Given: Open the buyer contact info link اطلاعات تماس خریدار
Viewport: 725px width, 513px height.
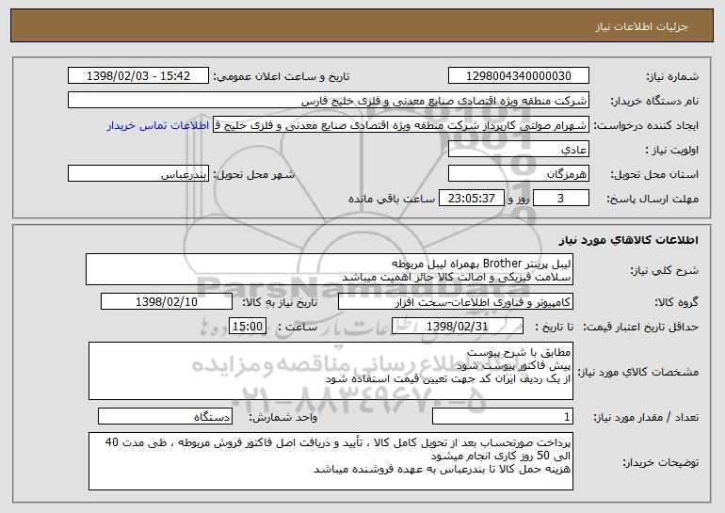Looking at the screenshot, I should (x=158, y=126).
